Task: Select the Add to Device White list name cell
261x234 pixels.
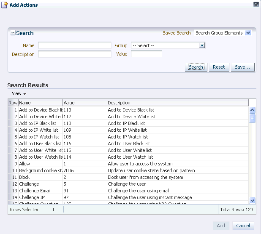Action: click(x=41, y=117)
